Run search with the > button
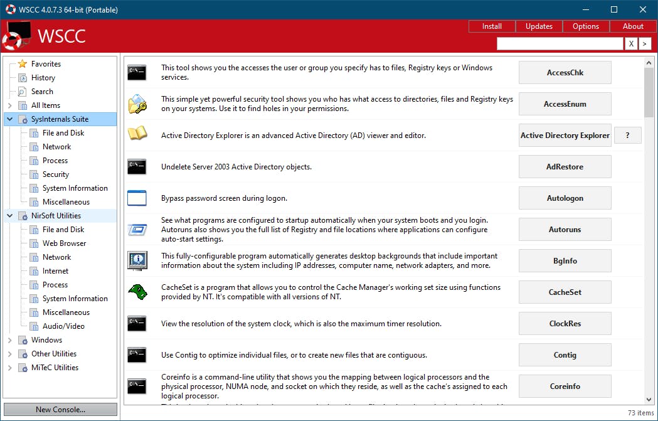 645,44
